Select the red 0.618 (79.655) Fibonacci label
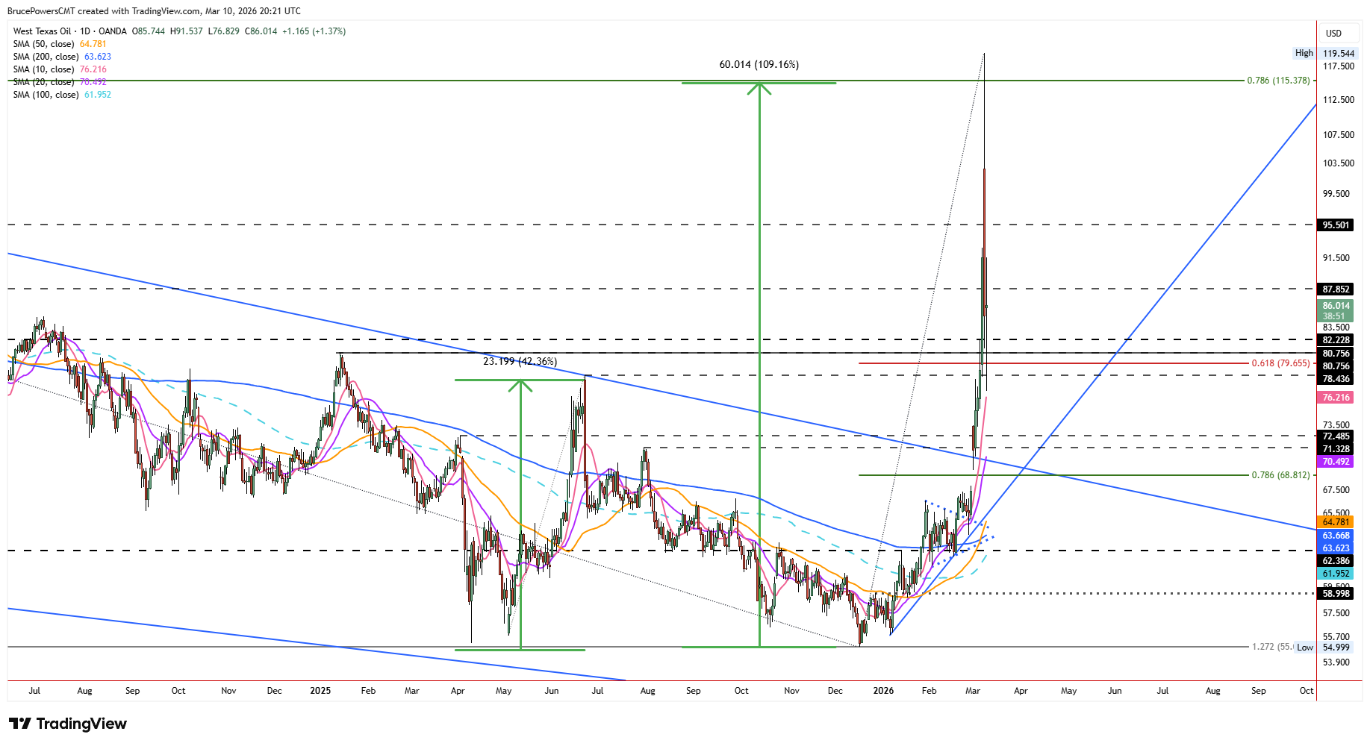 point(1280,363)
